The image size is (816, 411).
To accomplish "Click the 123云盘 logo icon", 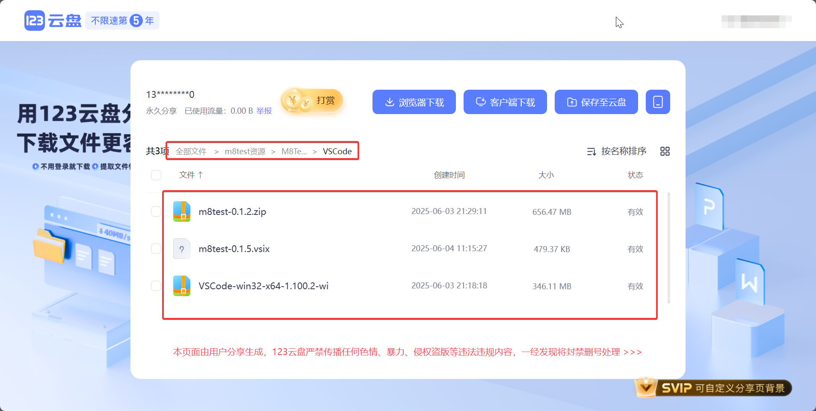I will (35, 21).
